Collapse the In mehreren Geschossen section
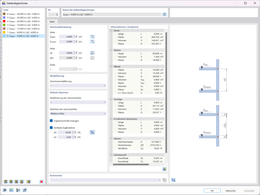 pyautogui.click(x=111, y=119)
